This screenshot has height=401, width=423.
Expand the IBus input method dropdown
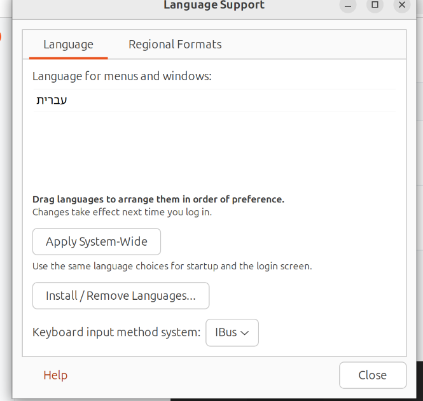point(232,333)
